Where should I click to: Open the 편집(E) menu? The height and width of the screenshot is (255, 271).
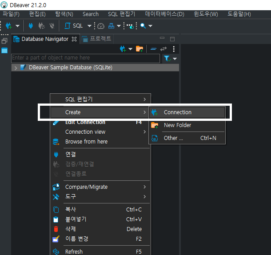37,14
